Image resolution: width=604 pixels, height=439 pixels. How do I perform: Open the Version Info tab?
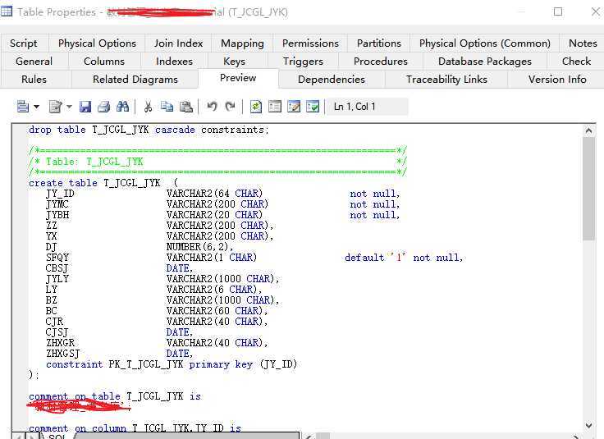click(557, 80)
